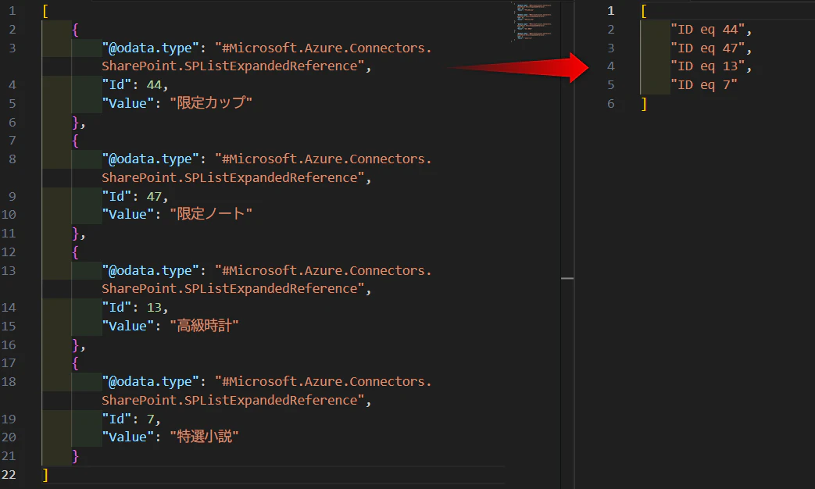This screenshot has width=815, height=489.
Task: Click "#Microsoft.Azure.Connectors." string on line 18
Action: (323, 382)
